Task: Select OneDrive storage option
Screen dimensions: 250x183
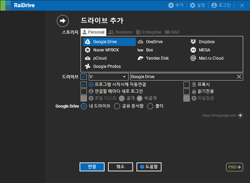Action: coord(150,42)
